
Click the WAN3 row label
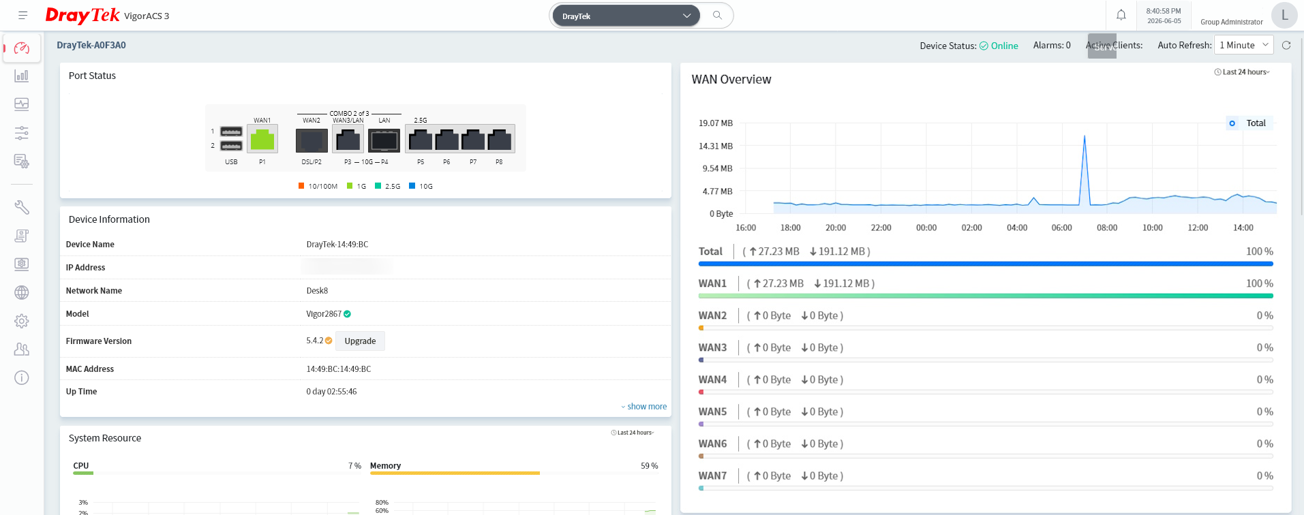point(712,347)
